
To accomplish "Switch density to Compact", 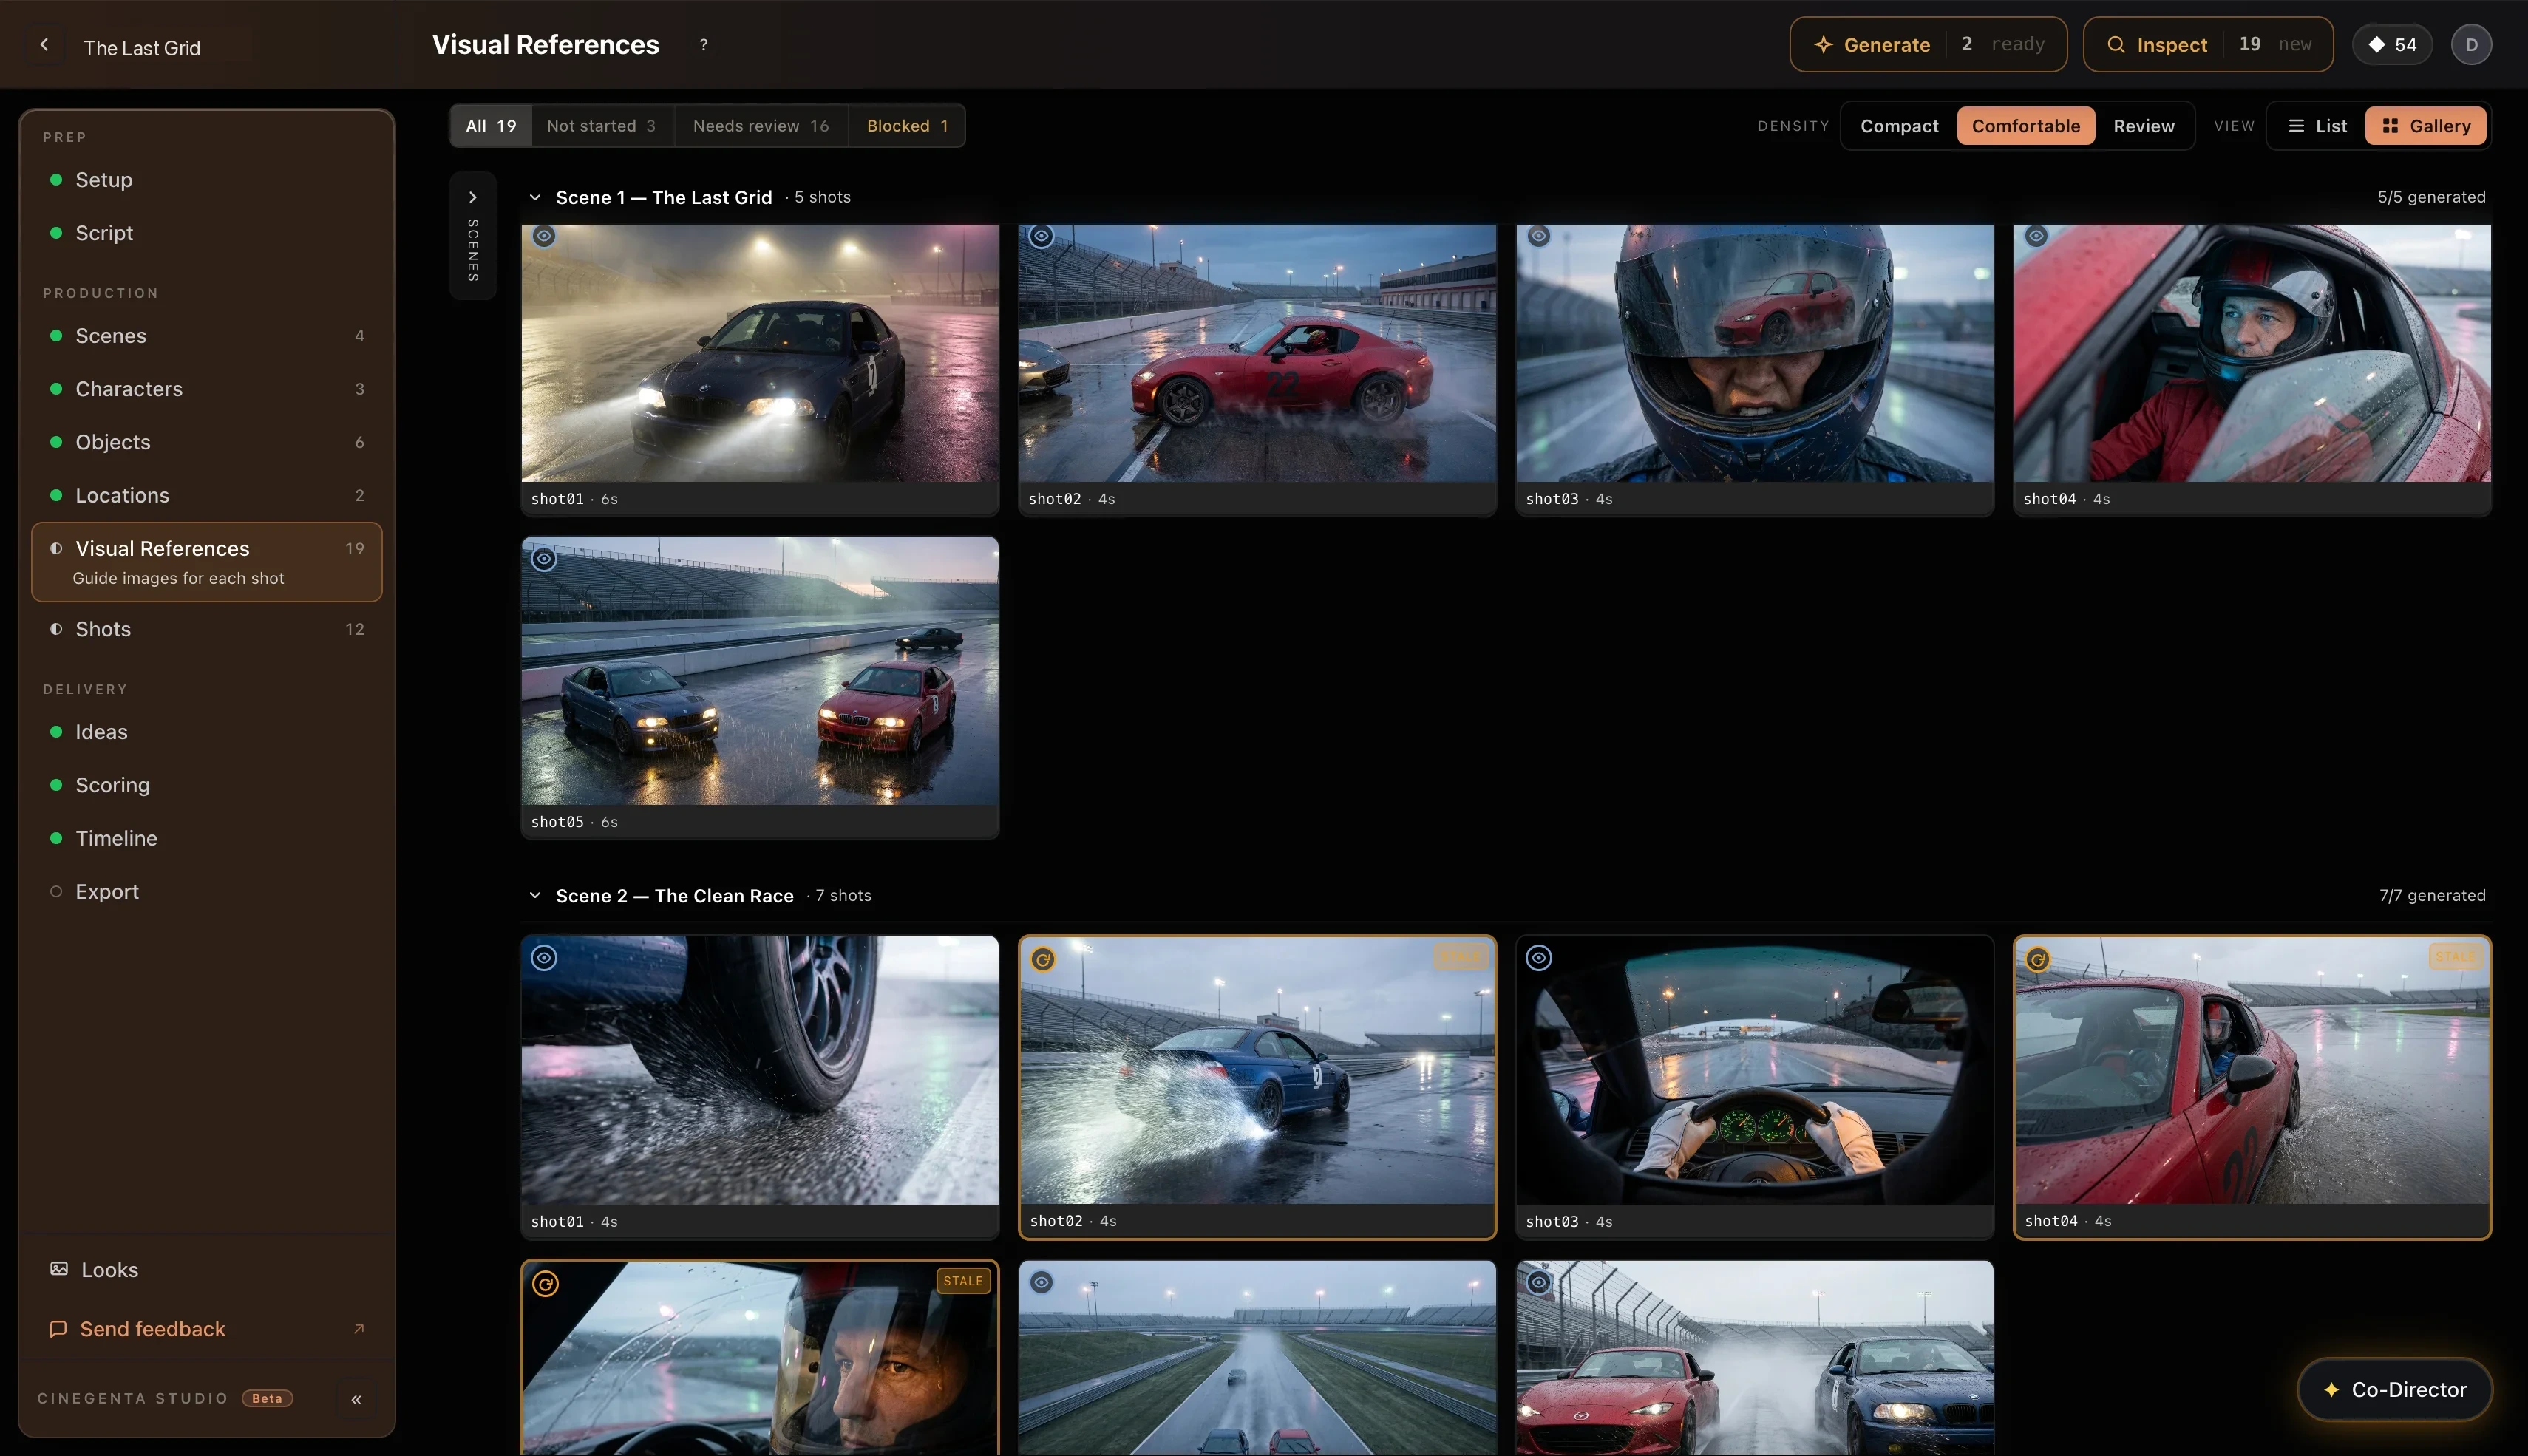I will 1899,126.
